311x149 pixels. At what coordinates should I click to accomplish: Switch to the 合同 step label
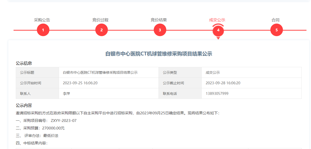(x=275, y=20)
